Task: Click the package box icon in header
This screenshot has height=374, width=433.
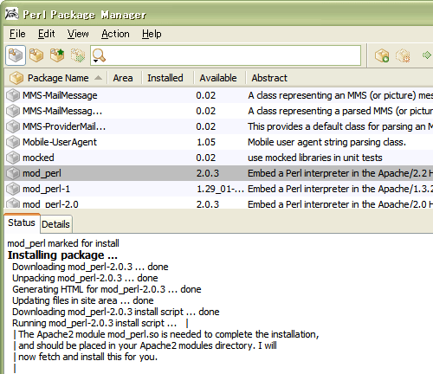Action: coord(16,78)
